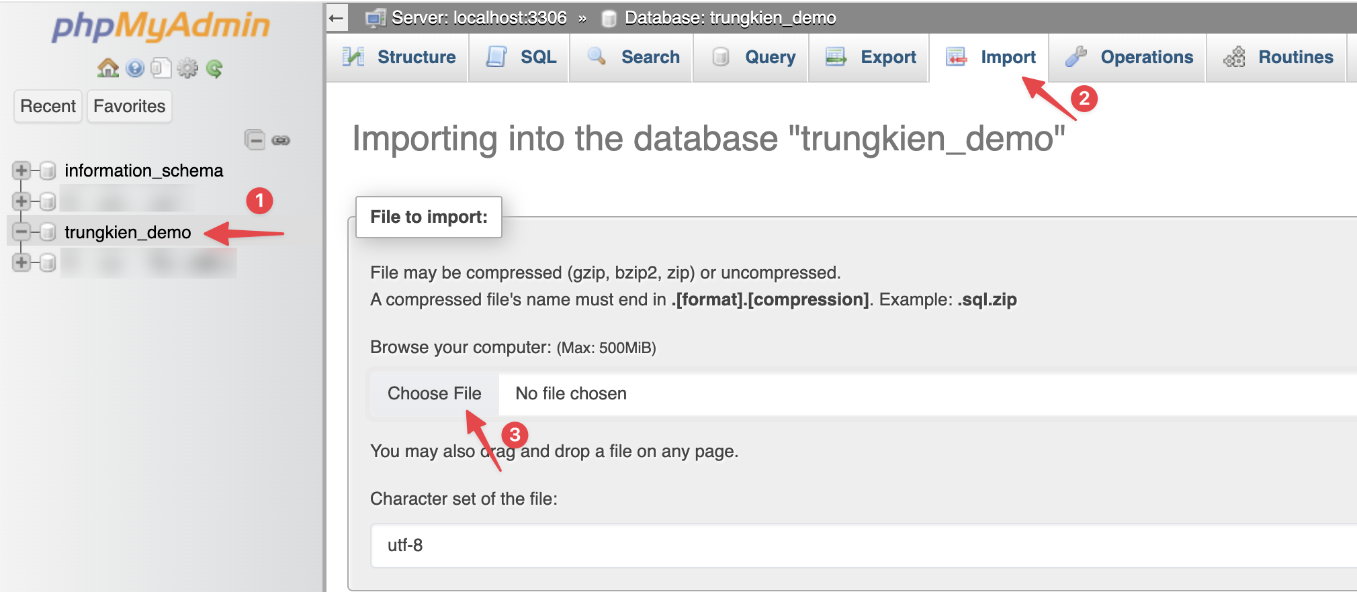Click the phpMyAdmin logo
Image resolution: width=1357 pixels, height=592 pixels.
click(161, 27)
